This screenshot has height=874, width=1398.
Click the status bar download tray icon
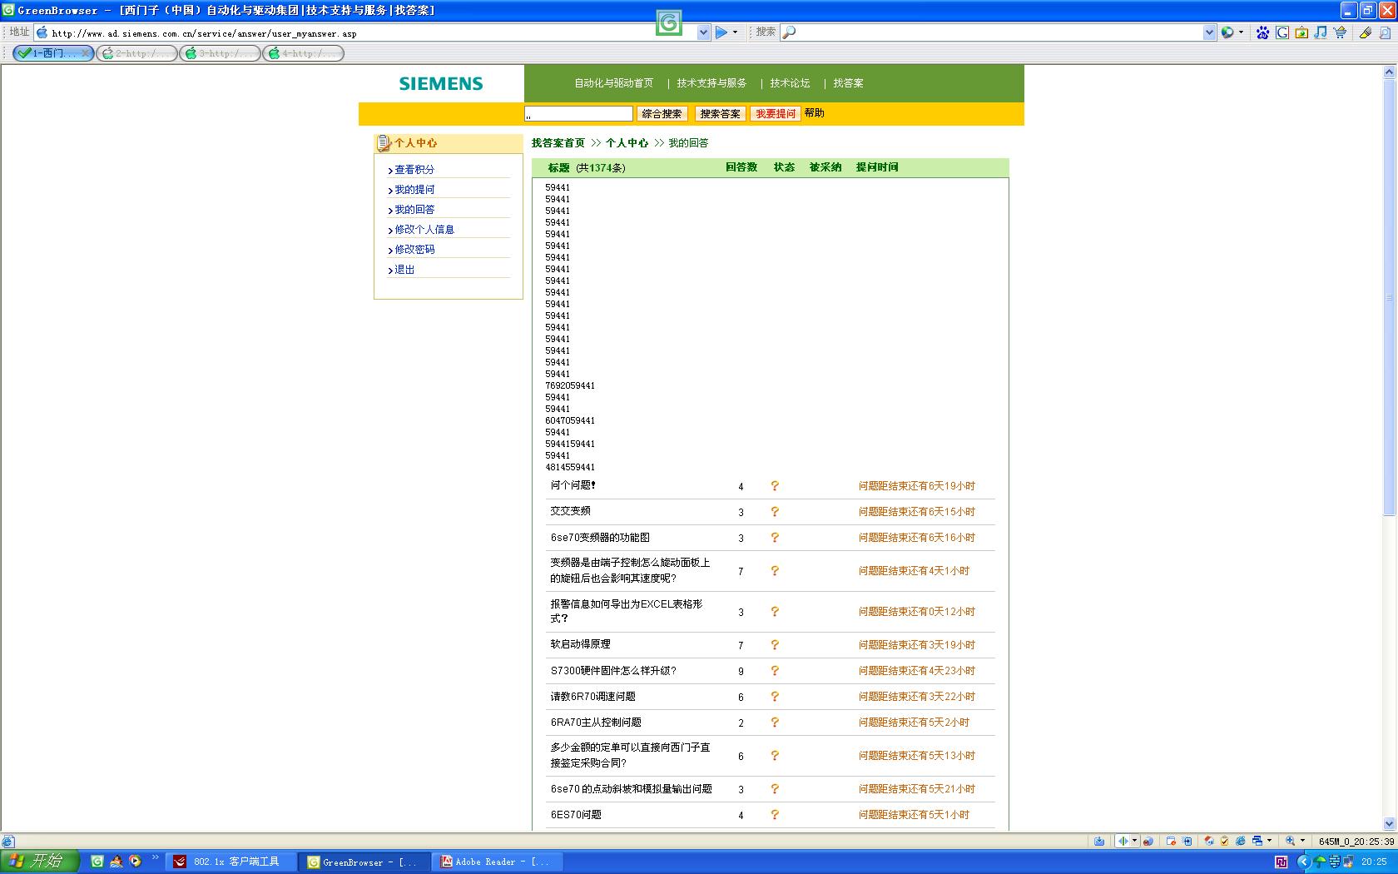pyautogui.click(x=1099, y=841)
